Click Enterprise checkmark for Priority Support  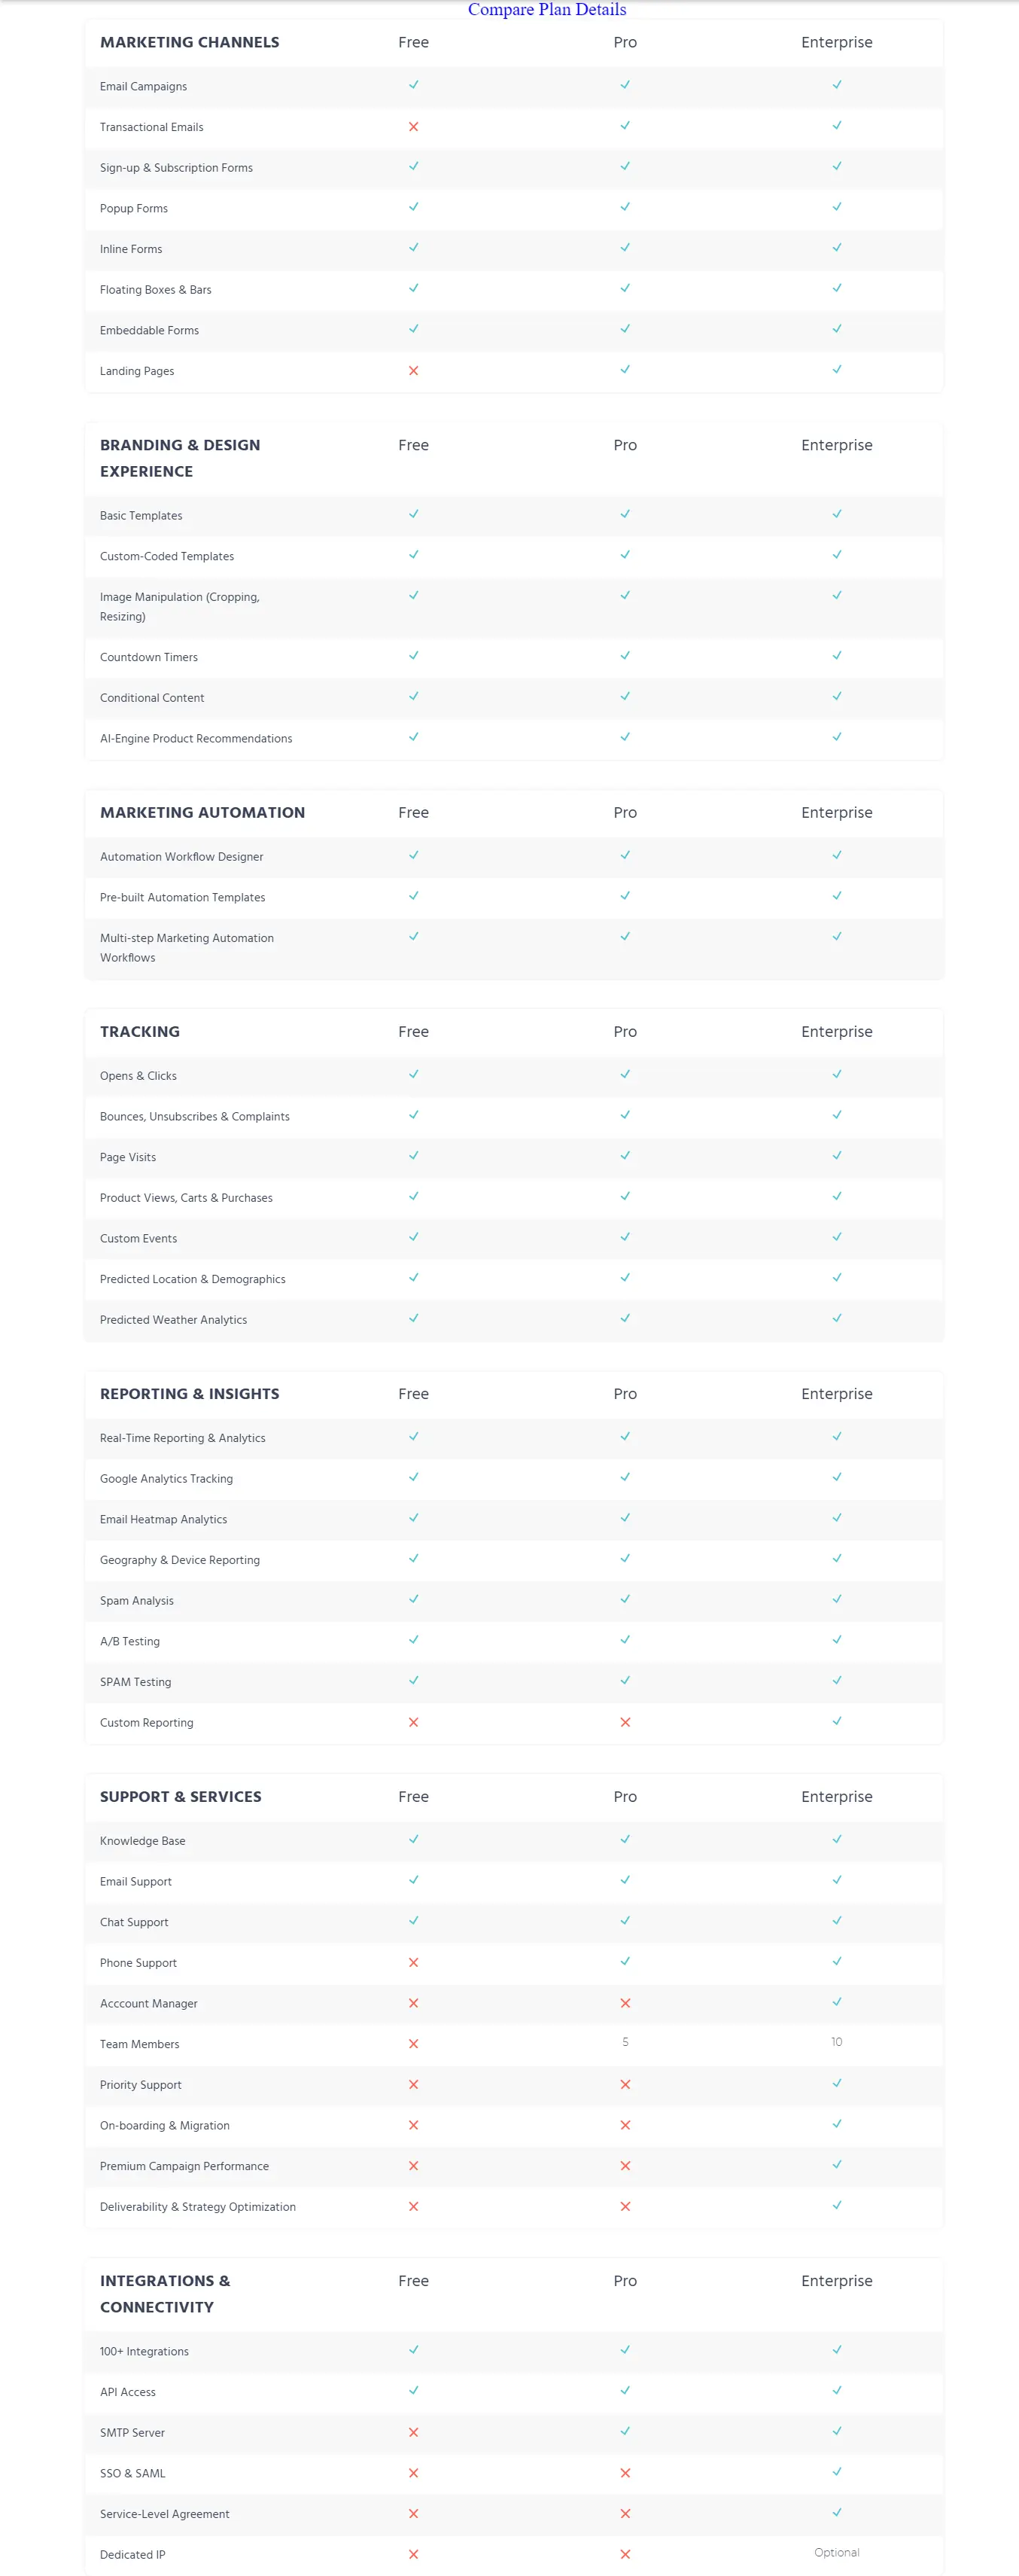837,2083
